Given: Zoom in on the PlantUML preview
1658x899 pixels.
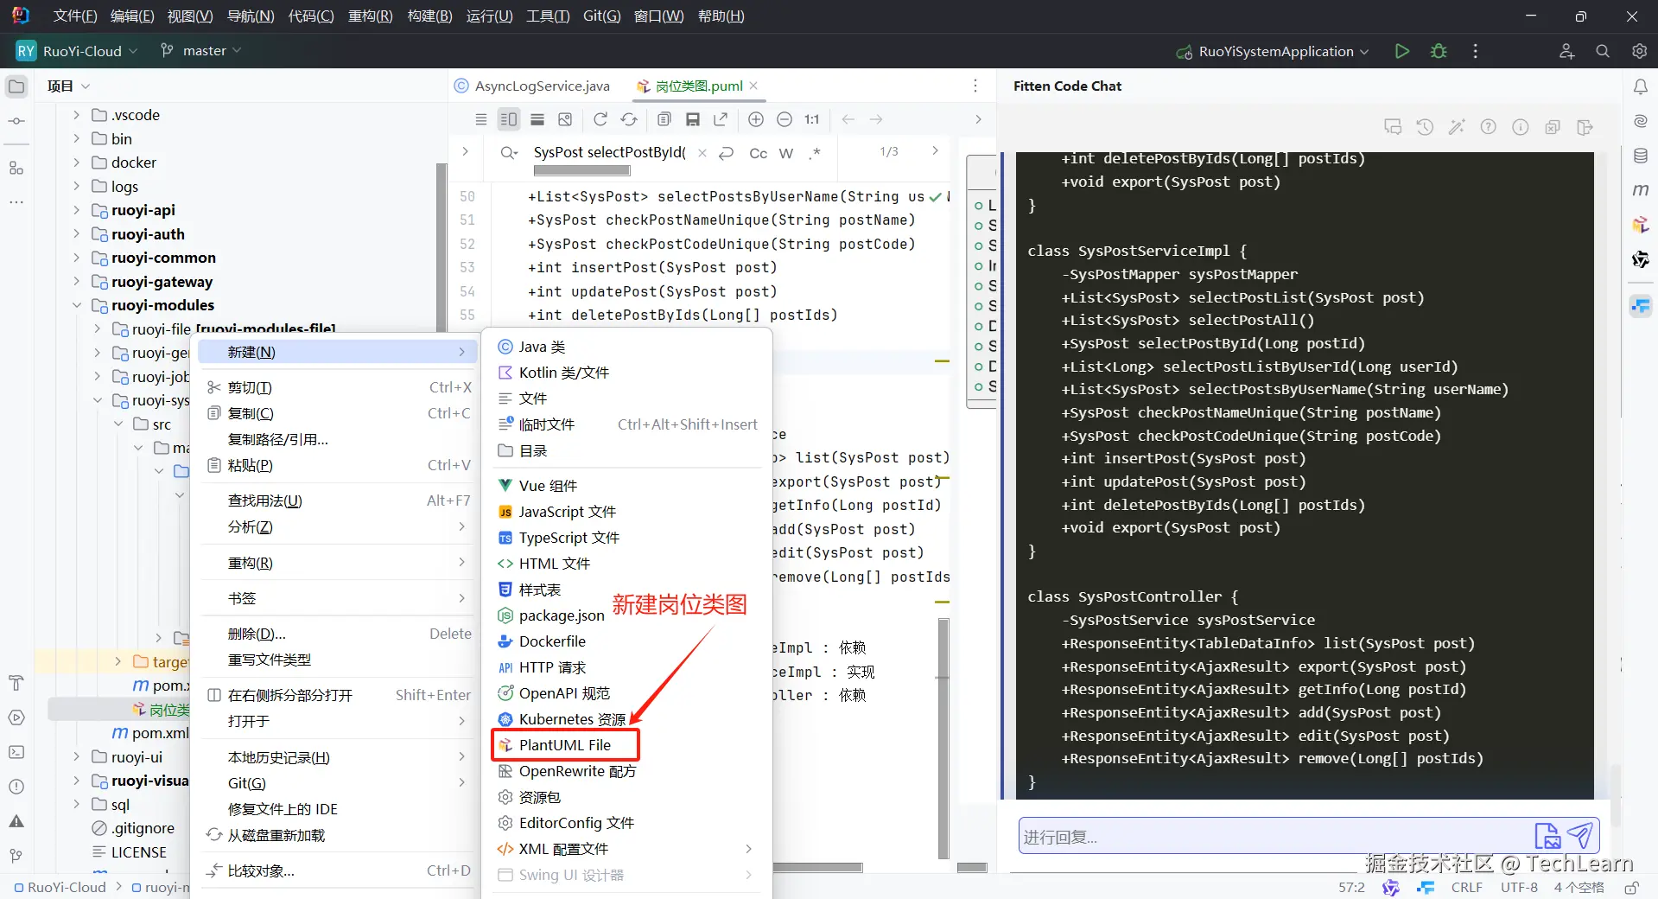Looking at the screenshot, I should [x=756, y=119].
